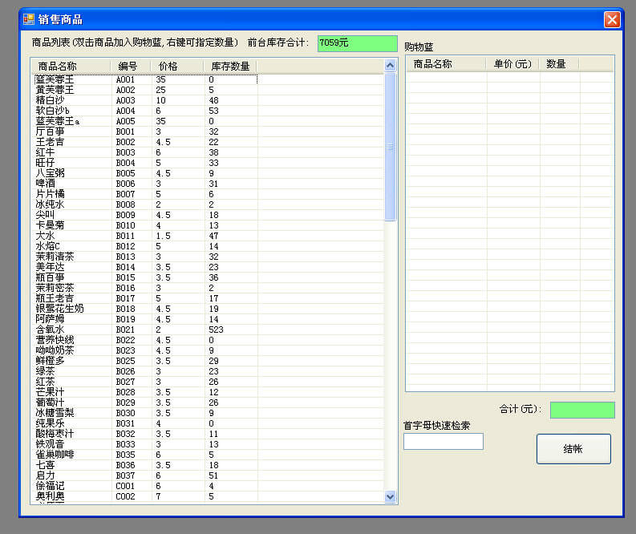Click the green 合计(元) total field
The height and width of the screenshot is (534, 636).
[582, 410]
